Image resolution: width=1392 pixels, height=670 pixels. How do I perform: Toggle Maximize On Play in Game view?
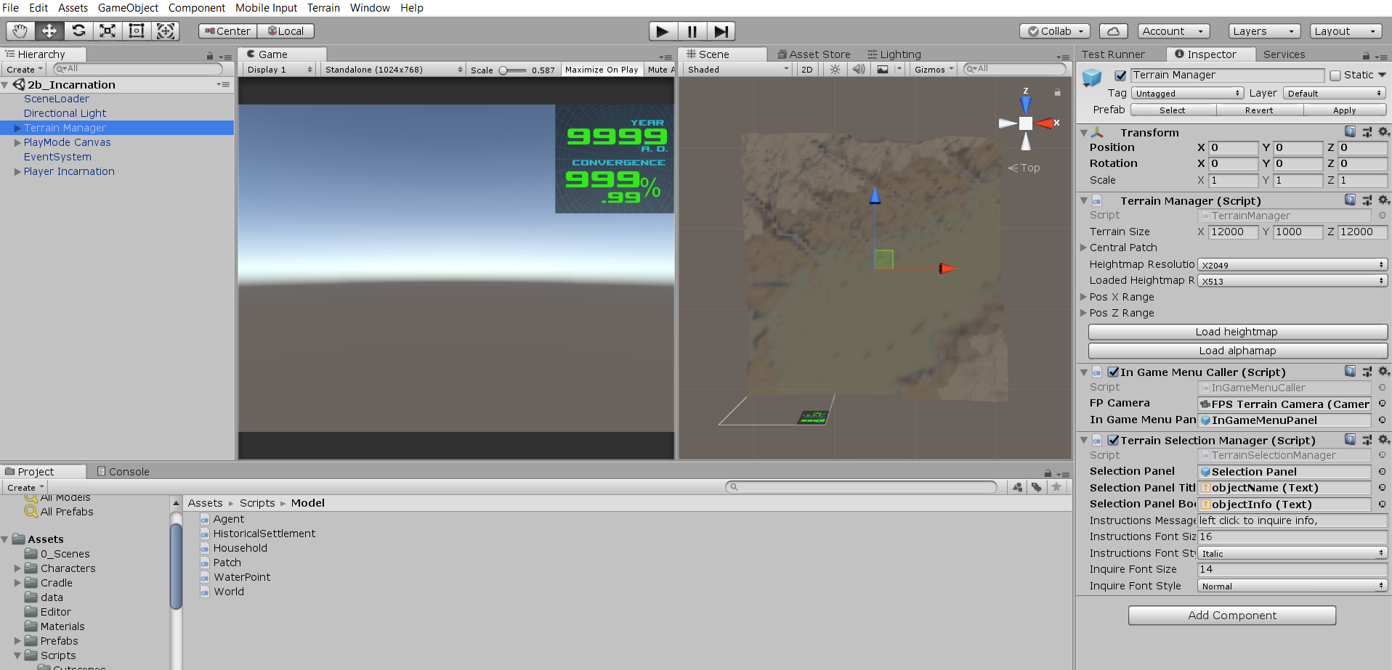click(601, 69)
